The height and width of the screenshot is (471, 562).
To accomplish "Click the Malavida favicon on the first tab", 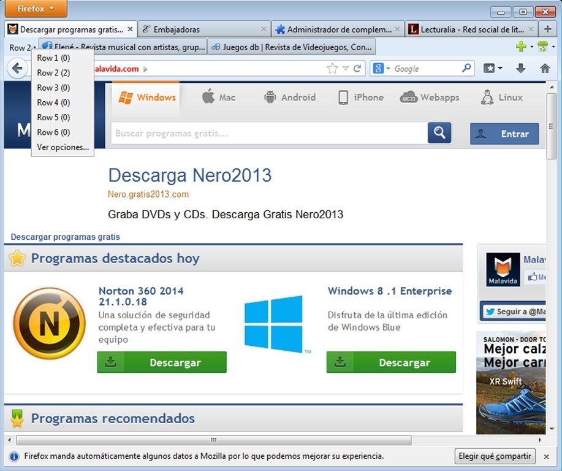I will point(13,29).
